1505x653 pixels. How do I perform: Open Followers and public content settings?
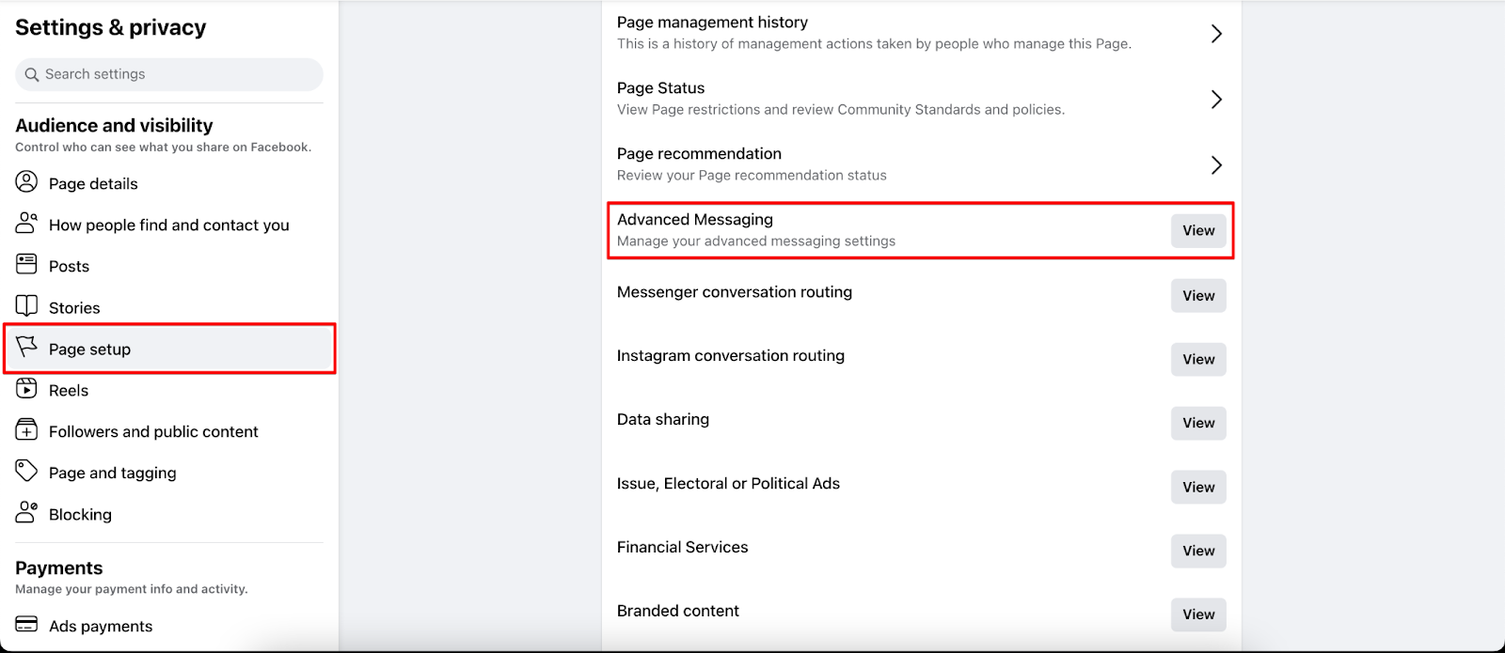169,431
